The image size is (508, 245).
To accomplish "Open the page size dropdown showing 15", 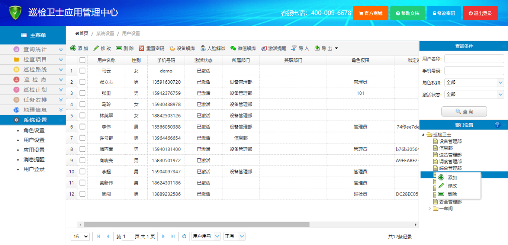I will click(x=80, y=236).
